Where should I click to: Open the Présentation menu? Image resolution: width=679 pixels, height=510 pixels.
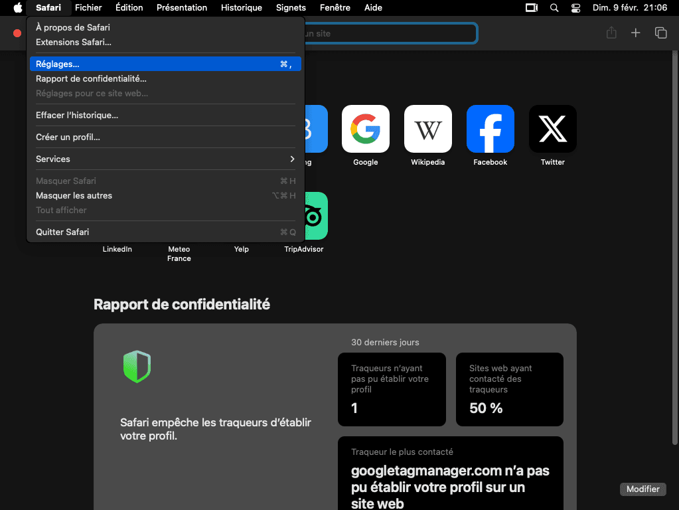[x=182, y=8]
